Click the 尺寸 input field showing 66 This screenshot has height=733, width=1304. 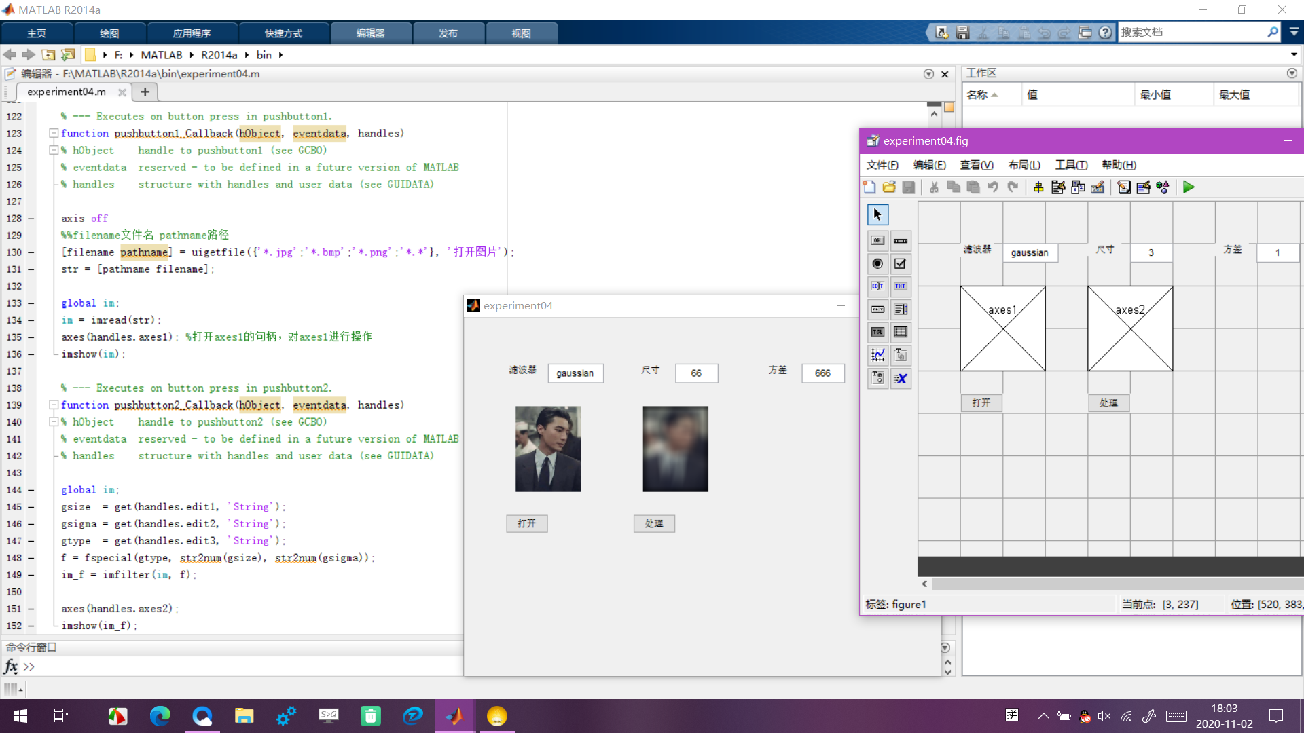pos(696,373)
